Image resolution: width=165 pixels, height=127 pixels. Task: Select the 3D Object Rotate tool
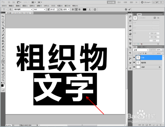(3, 71)
